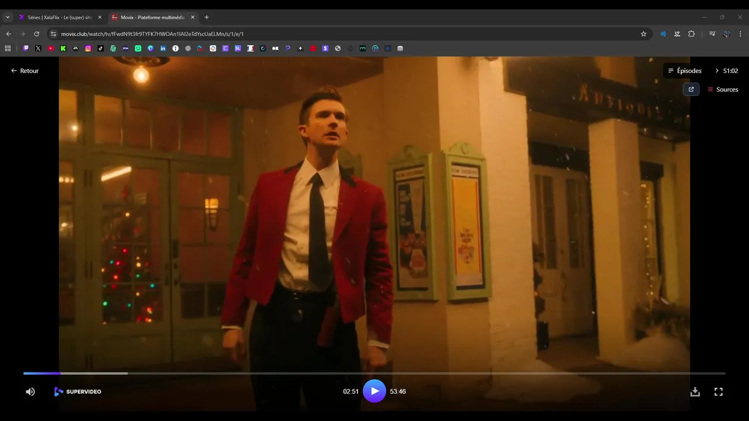Seek on the video progress bar

click(x=374, y=373)
